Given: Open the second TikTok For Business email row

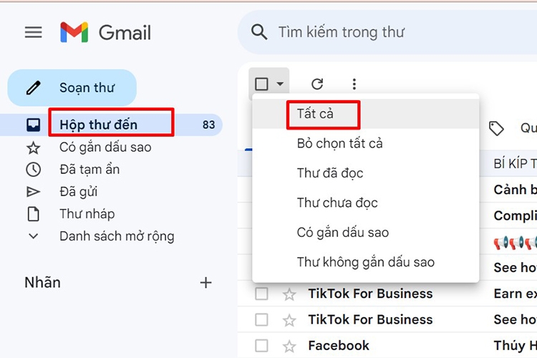Looking at the screenshot, I should coord(387,319).
